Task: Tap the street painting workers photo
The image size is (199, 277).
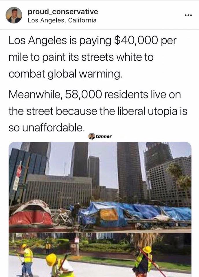Action: [100, 255]
